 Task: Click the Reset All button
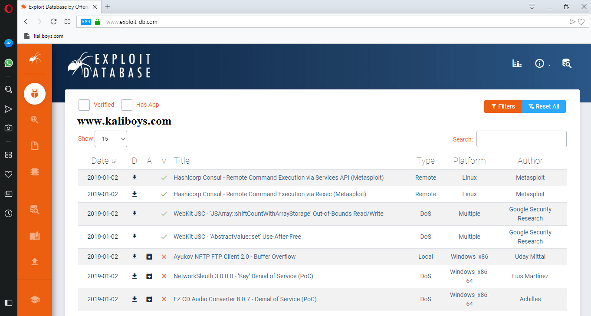(x=544, y=106)
